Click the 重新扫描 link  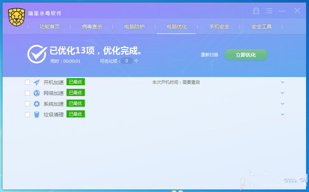coord(209,55)
